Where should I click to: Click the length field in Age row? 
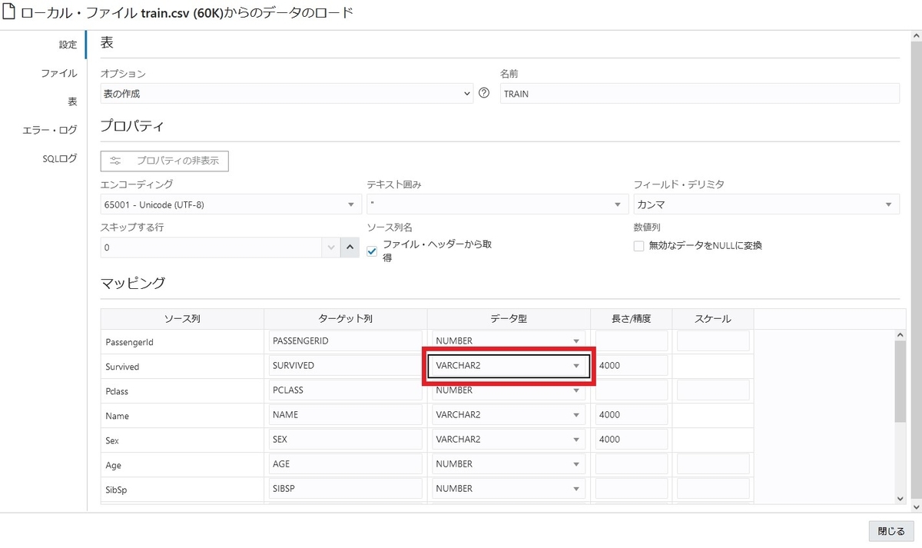coord(631,464)
